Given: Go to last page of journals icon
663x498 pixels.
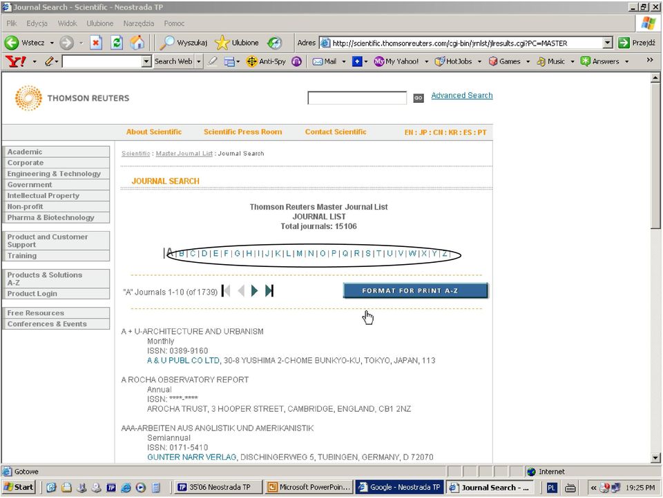Looking at the screenshot, I should [x=269, y=290].
